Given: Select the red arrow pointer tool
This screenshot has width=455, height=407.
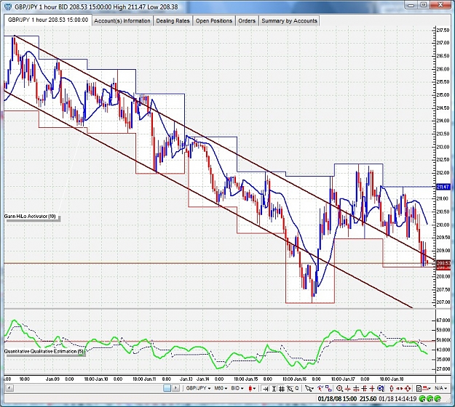Looking at the screenshot, I should click(x=320, y=388).
